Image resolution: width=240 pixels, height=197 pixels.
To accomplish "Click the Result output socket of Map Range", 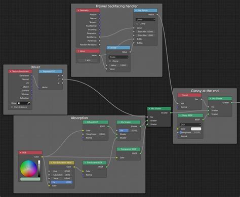I will [x=157, y=15].
